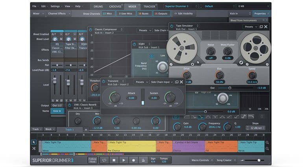303x167 pixels.
Task: Toggle power on the Classic Compressor plugin
Action: coord(91,30)
